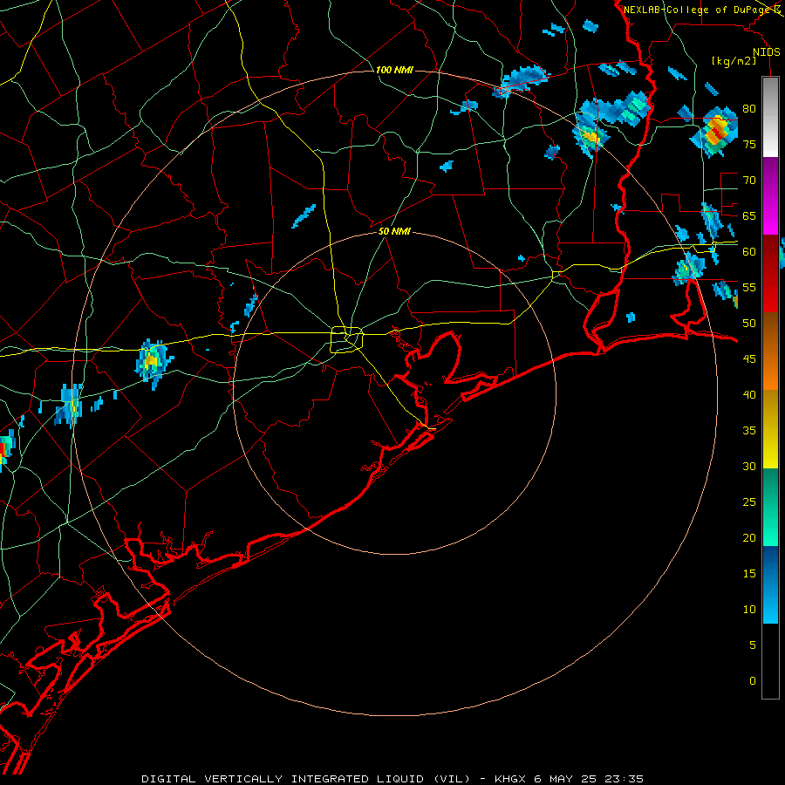The width and height of the screenshot is (785, 785).
Task: Select the dark red segment of the color bar
Action: pyautogui.click(x=770, y=274)
